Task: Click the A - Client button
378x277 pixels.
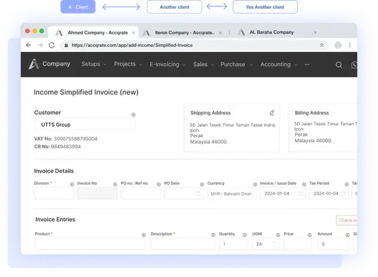Action: tap(78, 7)
